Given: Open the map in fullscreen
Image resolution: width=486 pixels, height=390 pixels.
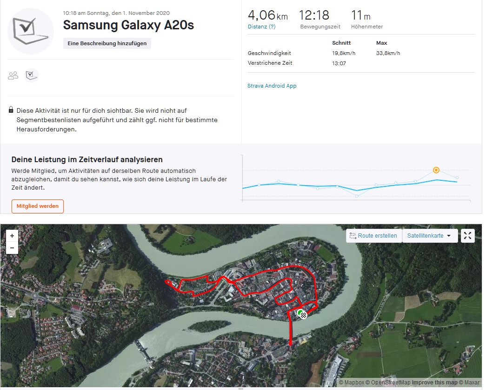Looking at the screenshot, I should coord(467,236).
